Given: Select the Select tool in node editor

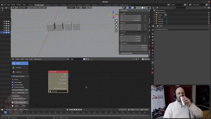Looking at the screenshot, I should [20, 63].
